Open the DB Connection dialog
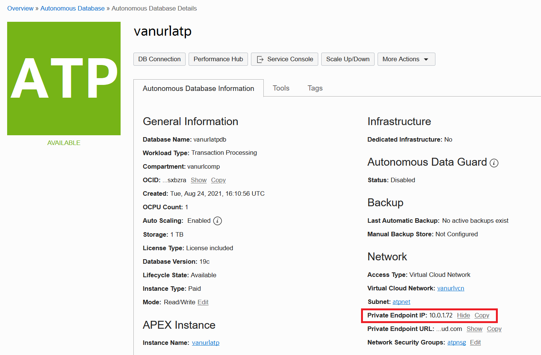Viewport: 541px width, 355px height. [x=159, y=59]
